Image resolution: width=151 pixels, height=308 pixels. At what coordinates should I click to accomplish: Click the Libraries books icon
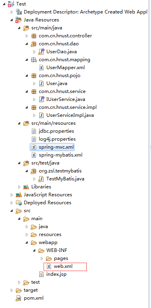click(x=26, y=187)
